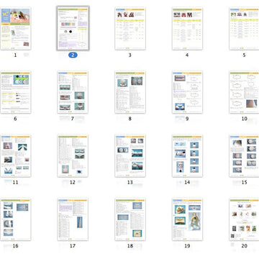Click the page number label 16

tap(15, 246)
